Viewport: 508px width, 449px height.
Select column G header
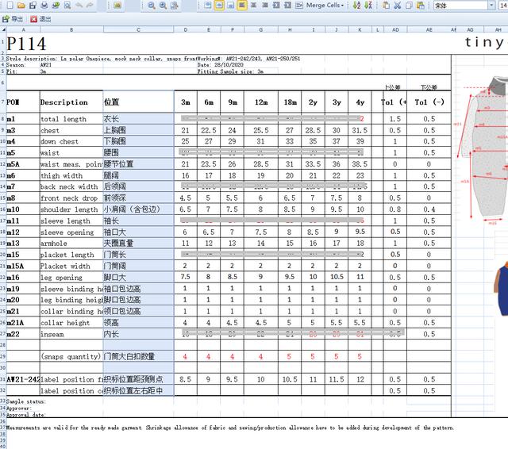pos(261,30)
